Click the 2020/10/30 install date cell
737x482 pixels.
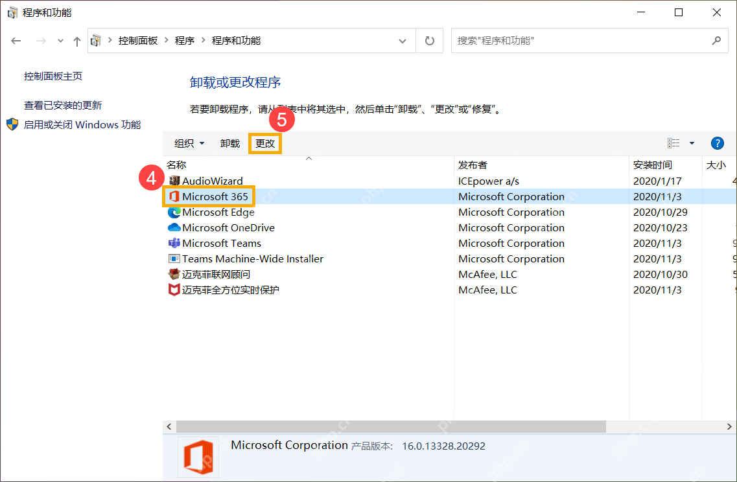pos(661,274)
